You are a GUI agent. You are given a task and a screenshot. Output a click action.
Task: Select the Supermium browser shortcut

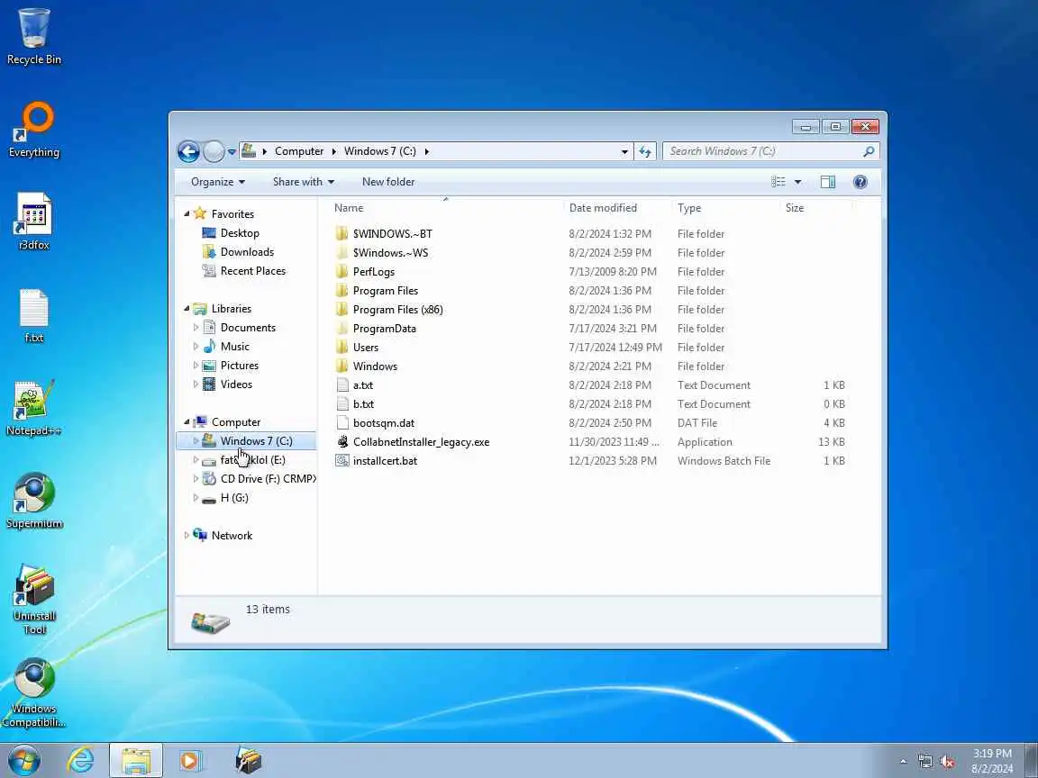[x=33, y=501]
